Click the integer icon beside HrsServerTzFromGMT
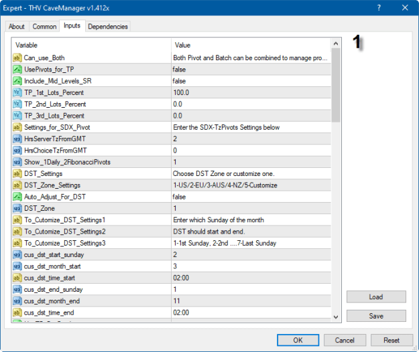The width and height of the screenshot is (419, 352). pyautogui.click(x=17, y=139)
